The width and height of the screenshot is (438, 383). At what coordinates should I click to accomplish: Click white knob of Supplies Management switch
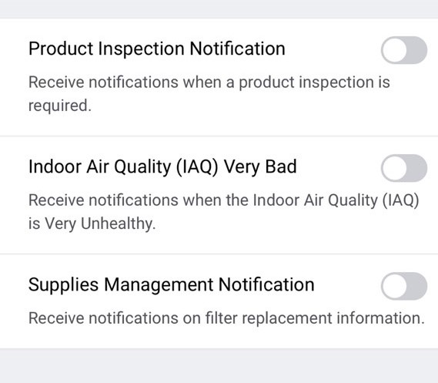click(395, 286)
